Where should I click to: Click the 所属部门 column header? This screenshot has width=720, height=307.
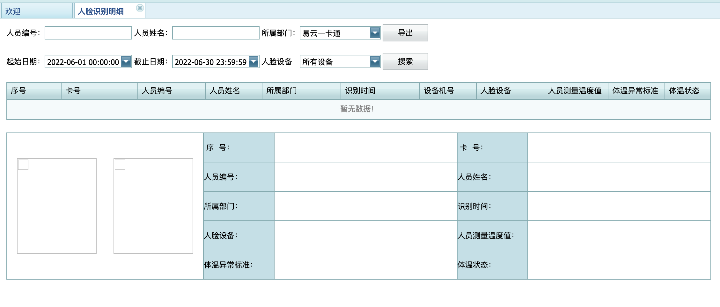point(301,91)
